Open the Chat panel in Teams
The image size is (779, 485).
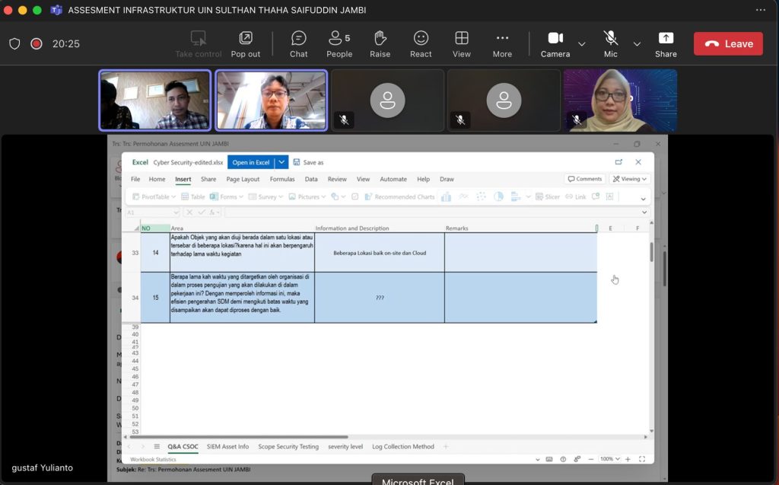click(x=298, y=43)
